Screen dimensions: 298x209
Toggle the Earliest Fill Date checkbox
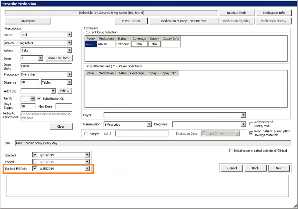[x=35, y=168]
